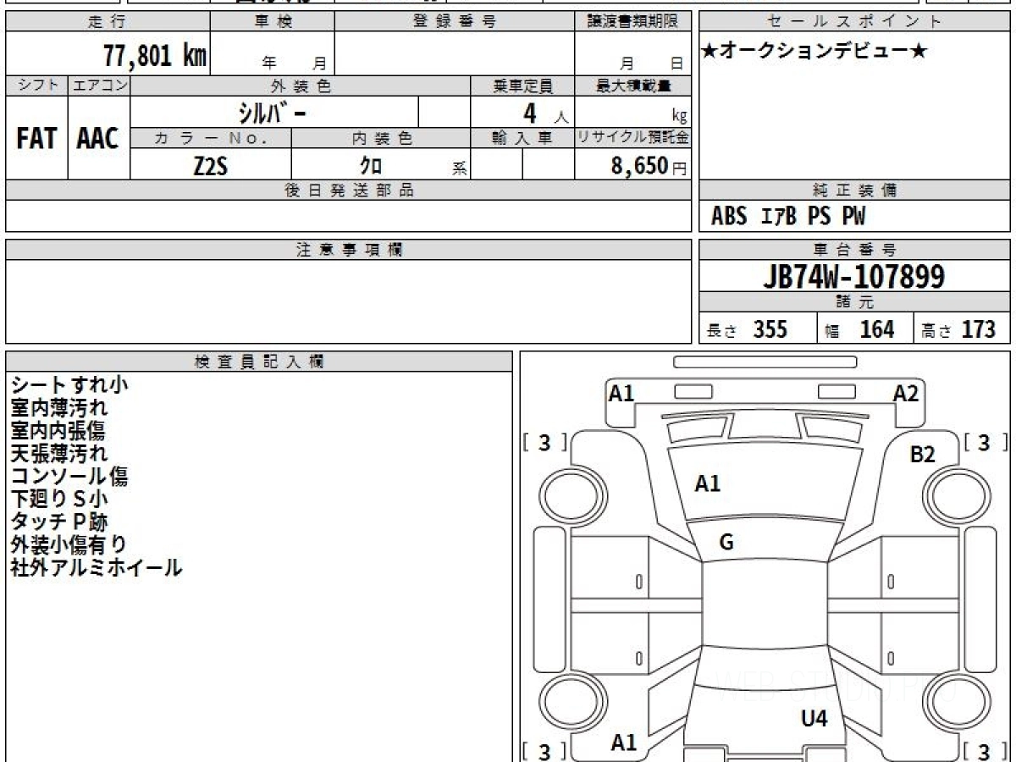Click the 譲渡書類期限 header
Viewport: 1016px width, 762px height.
coord(633,21)
